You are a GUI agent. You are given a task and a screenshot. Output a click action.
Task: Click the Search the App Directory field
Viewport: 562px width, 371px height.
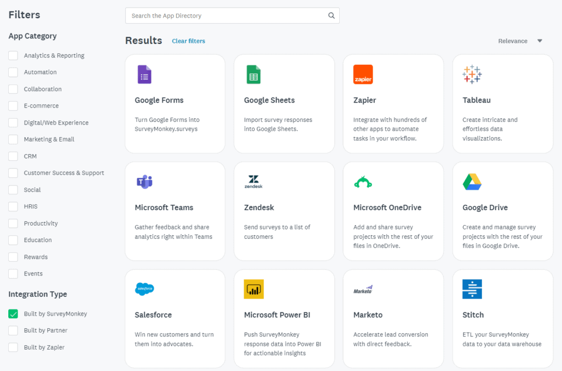click(x=232, y=16)
